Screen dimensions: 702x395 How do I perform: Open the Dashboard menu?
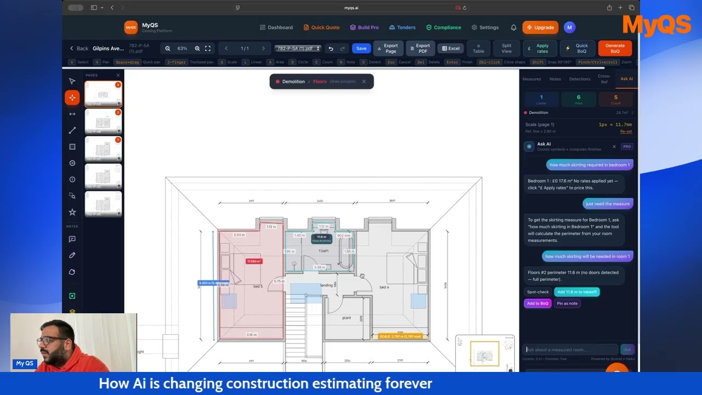(276, 27)
